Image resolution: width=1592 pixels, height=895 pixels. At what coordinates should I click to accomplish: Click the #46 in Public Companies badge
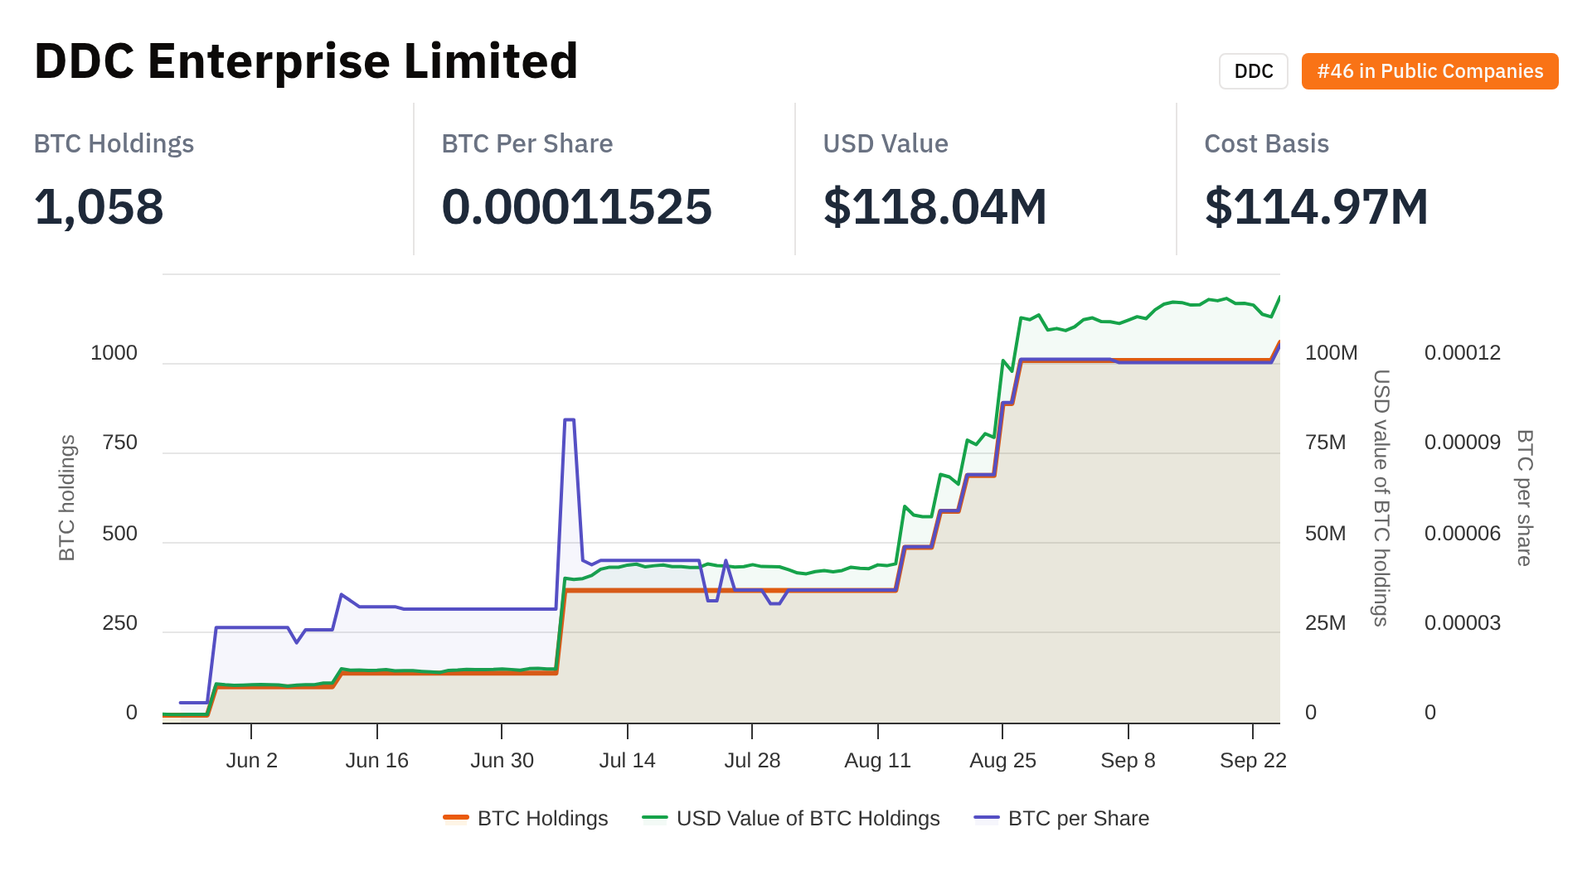click(1429, 71)
